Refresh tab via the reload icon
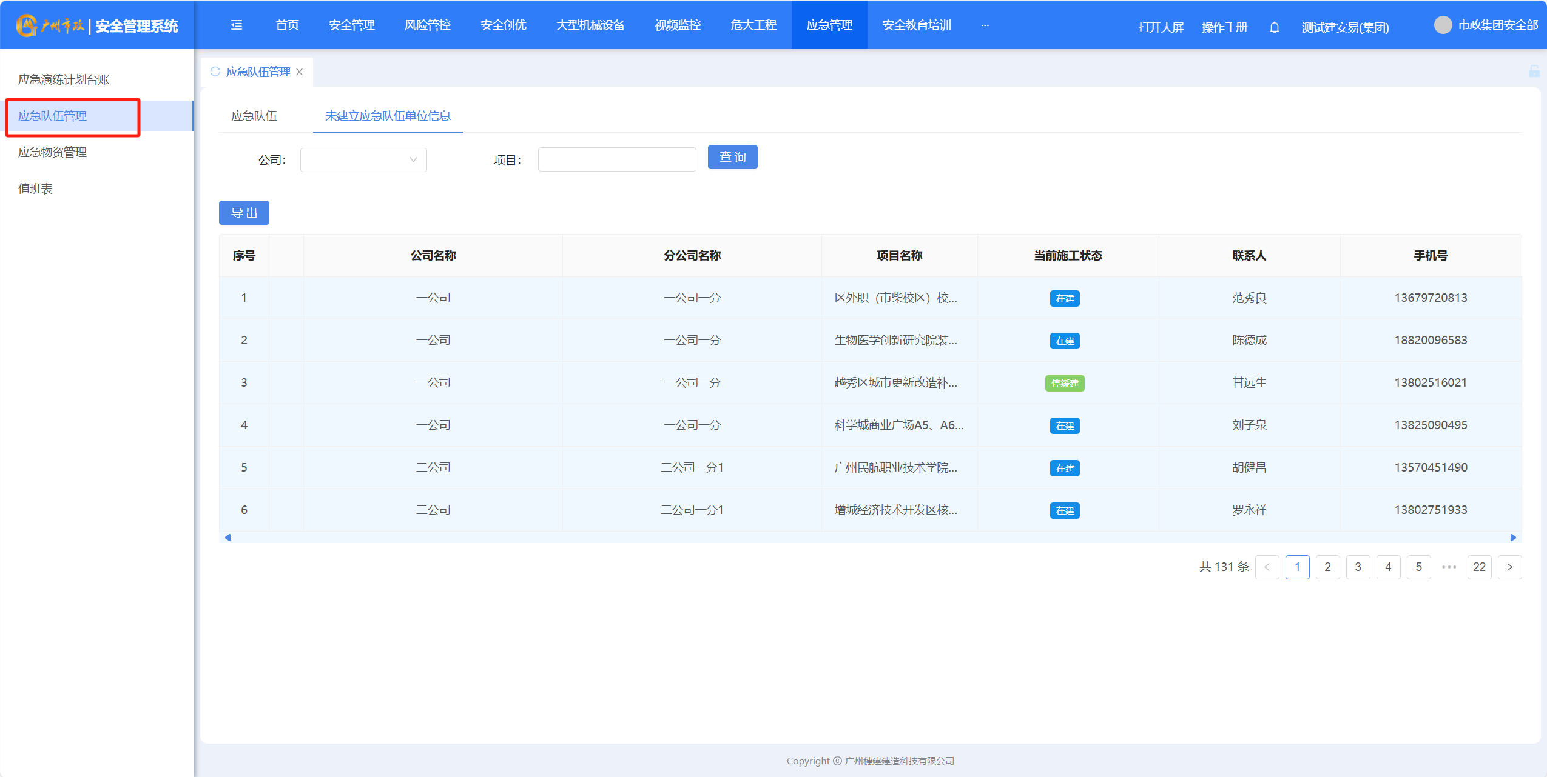The height and width of the screenshot is (777, 1547). coord(215,72)
